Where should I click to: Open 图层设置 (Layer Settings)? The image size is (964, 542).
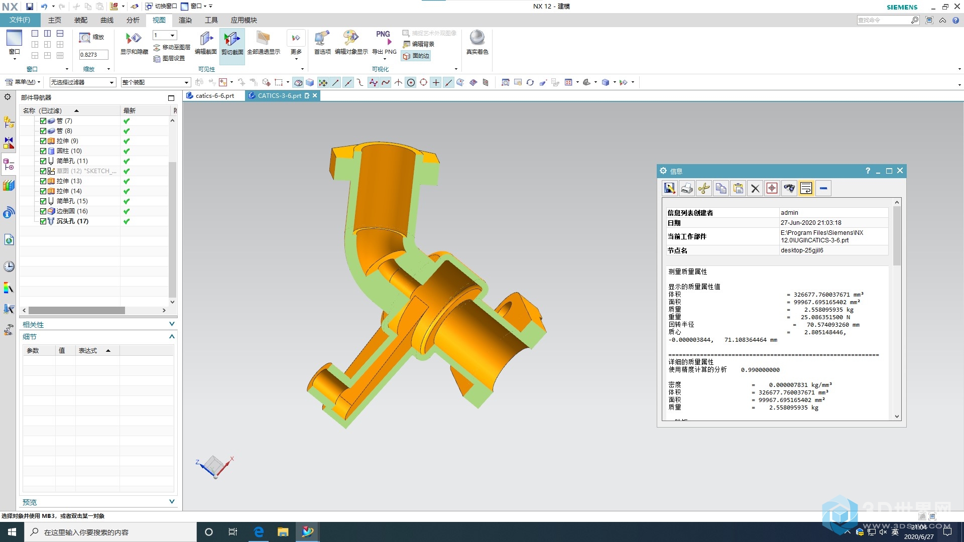pyautogui.click(x=169, y=58)
